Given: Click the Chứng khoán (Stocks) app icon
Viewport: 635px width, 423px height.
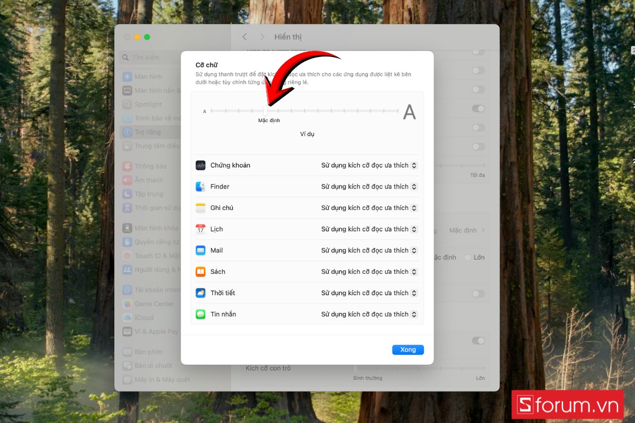Looking at the screenshot, I should point(201,165).
